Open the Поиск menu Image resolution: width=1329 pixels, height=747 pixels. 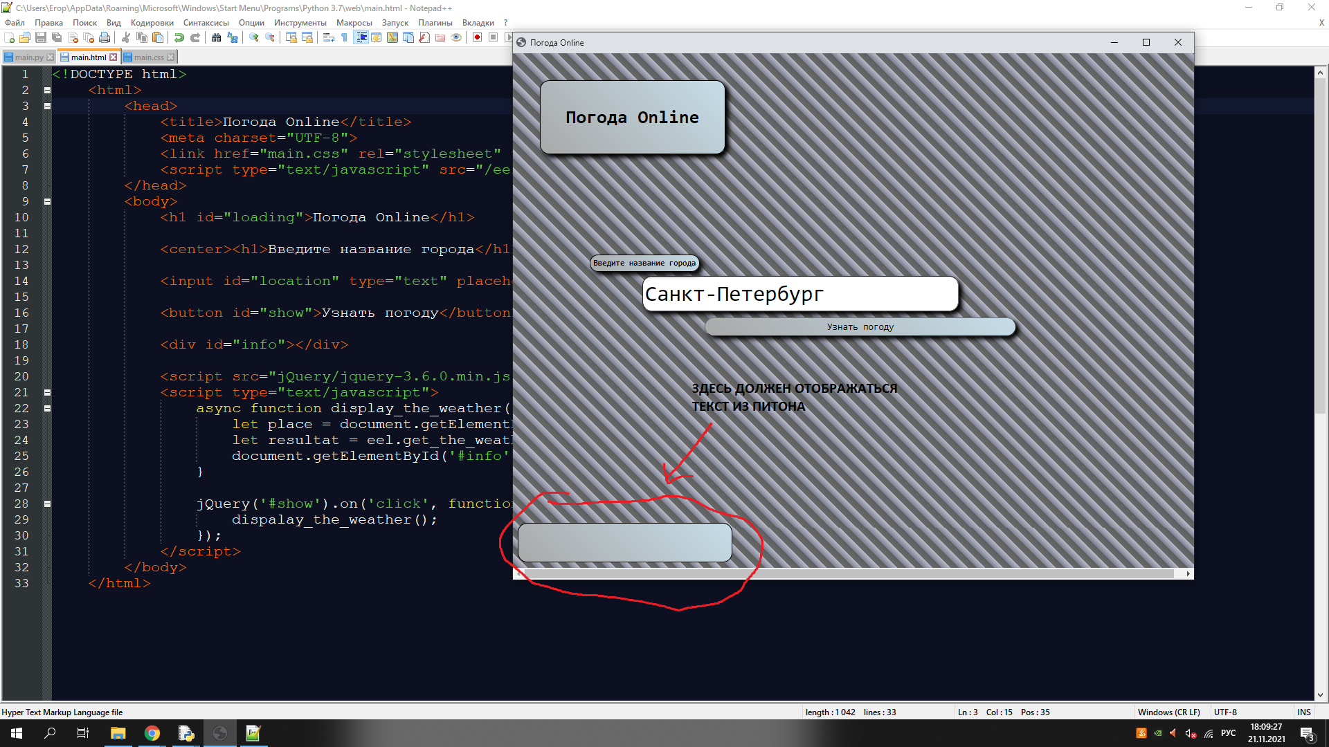pos(84,23)
